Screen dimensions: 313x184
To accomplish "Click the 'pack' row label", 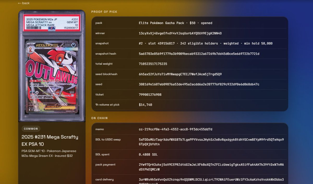I will click(x=99, y=23).
